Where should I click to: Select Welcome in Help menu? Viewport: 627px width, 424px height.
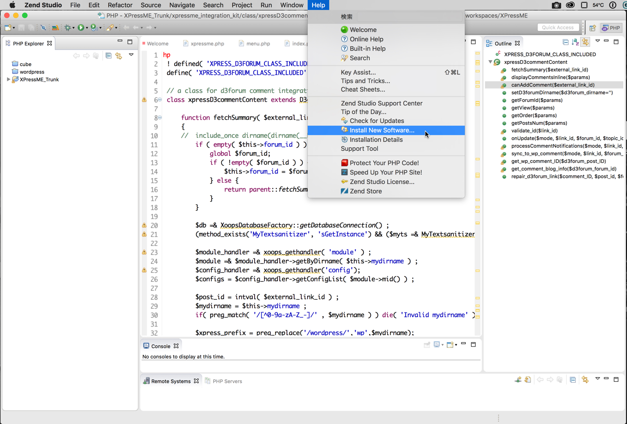[386, 30]
